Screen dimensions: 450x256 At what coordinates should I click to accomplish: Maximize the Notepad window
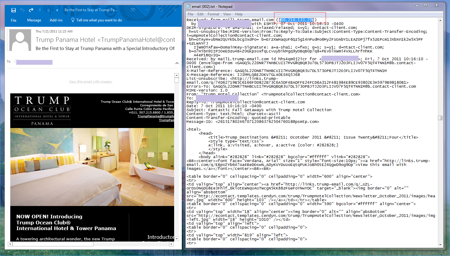pos(425,5)
